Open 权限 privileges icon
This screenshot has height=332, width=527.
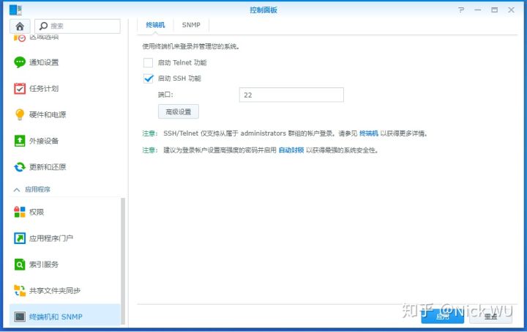[20, 212]
